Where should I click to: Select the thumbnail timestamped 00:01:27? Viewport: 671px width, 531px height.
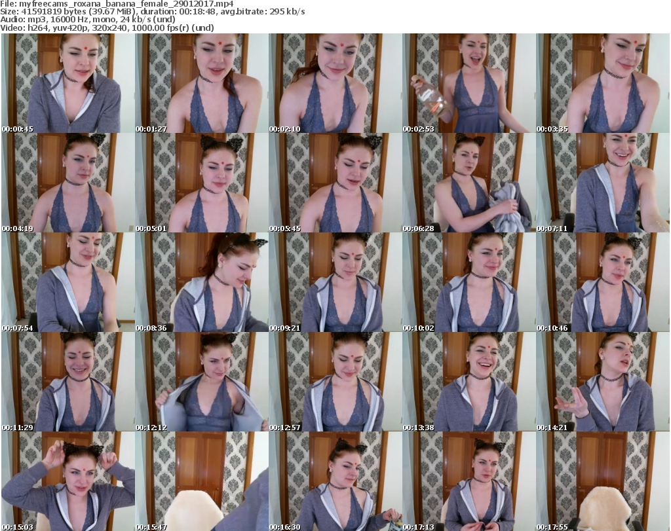[202, 83]
